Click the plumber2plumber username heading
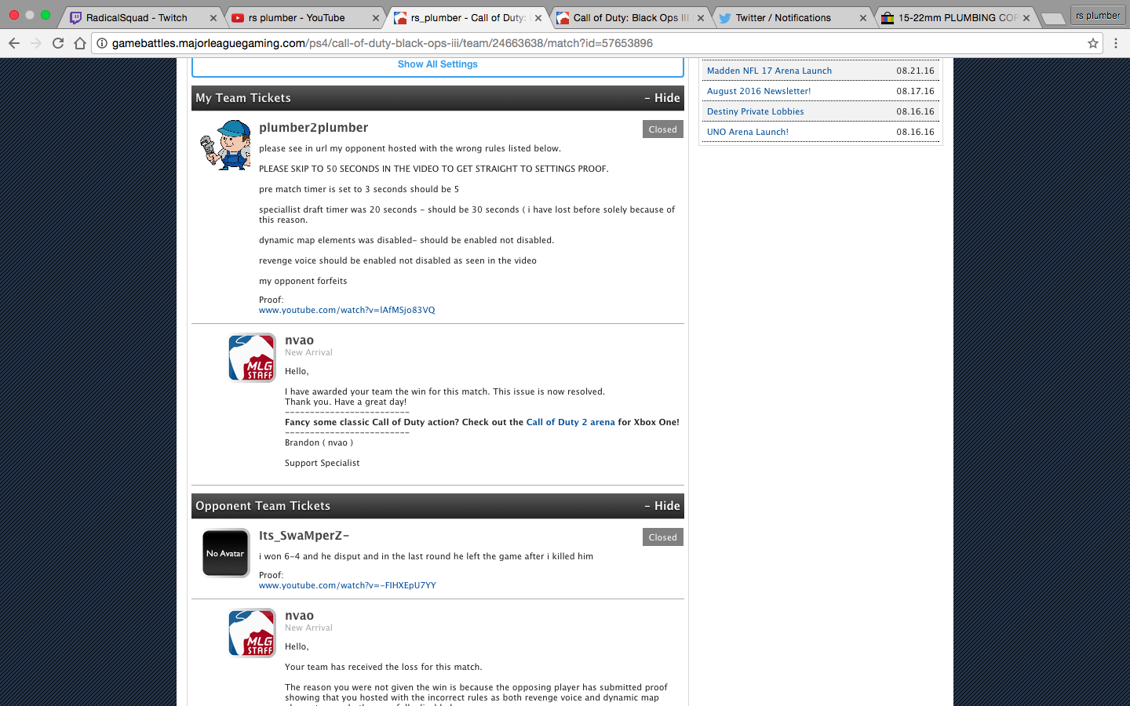Image resolution: width=1130 pixels, height=706 pixels. click(x=313, y=128)
